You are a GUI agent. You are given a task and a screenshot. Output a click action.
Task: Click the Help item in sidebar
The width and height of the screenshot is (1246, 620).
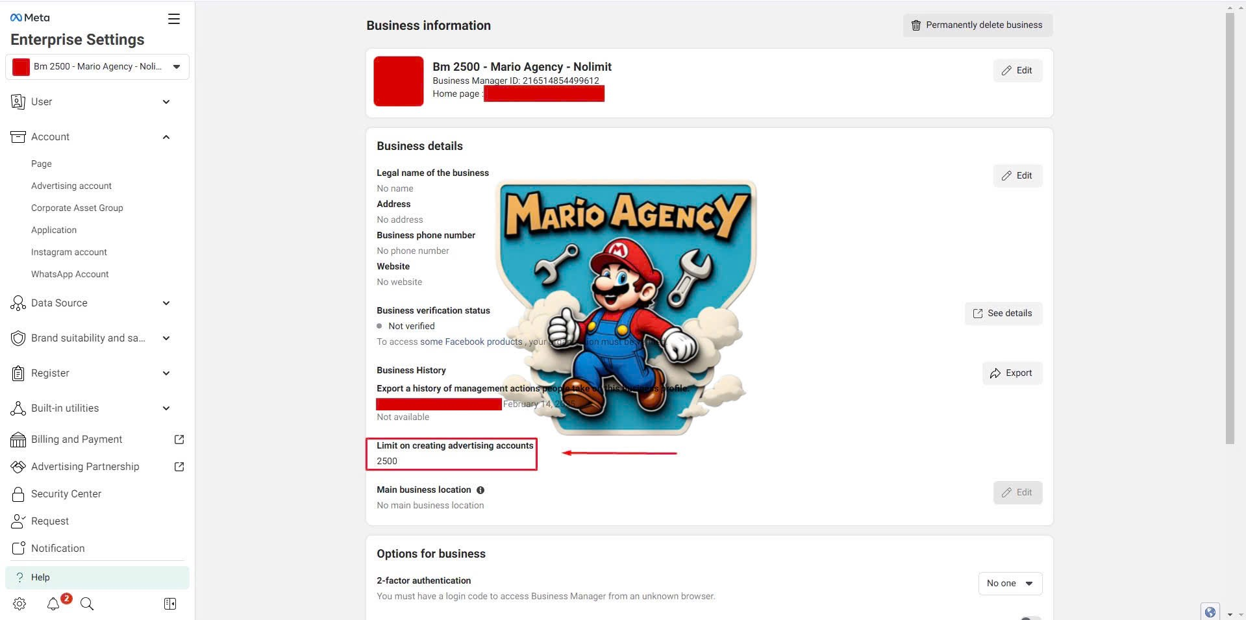pos(97,578)
